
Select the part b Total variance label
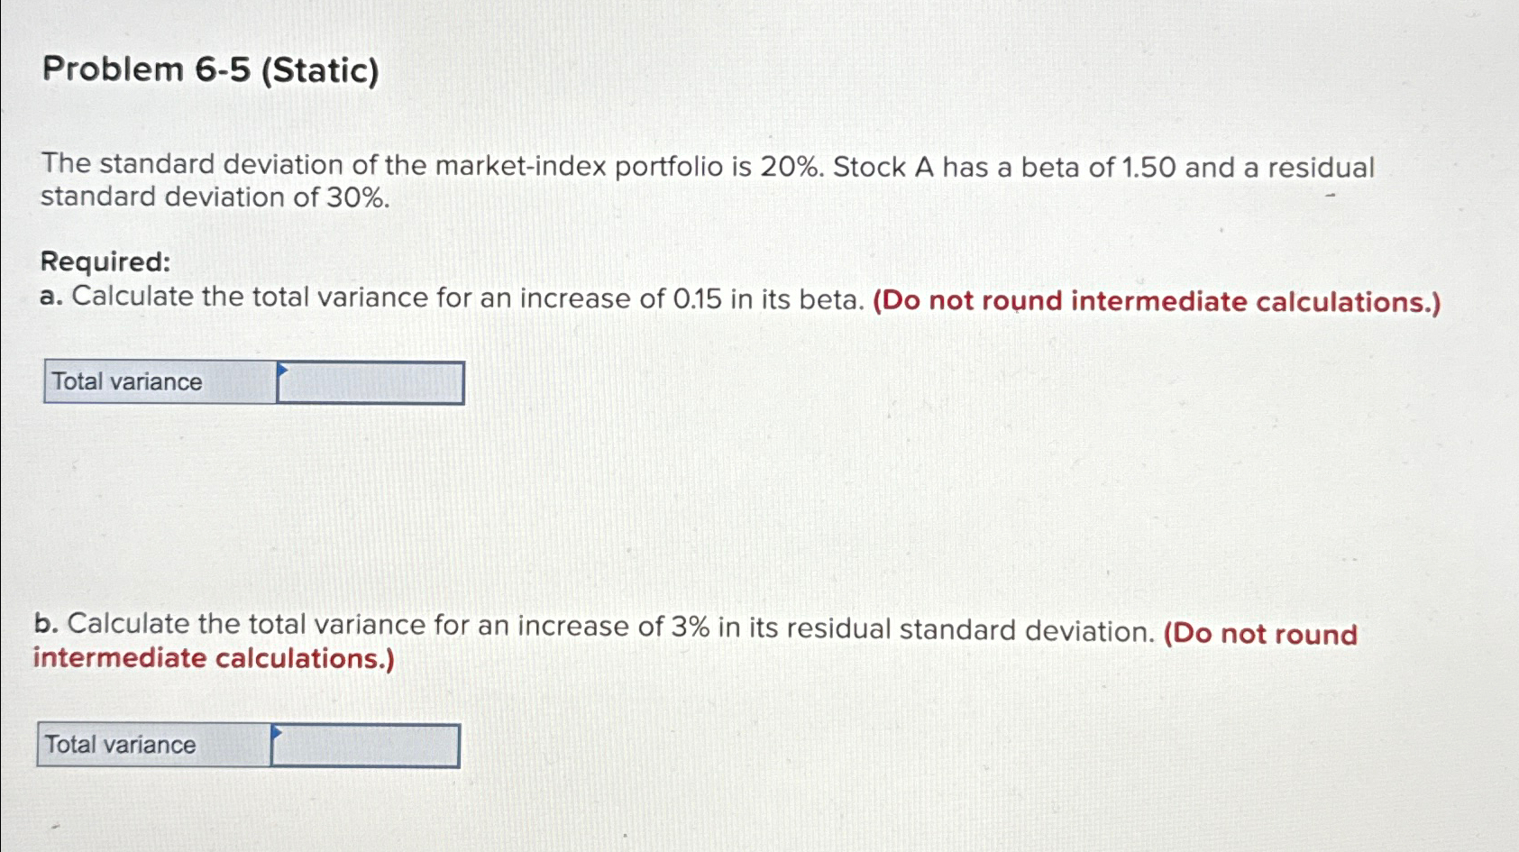pos(120,745)
